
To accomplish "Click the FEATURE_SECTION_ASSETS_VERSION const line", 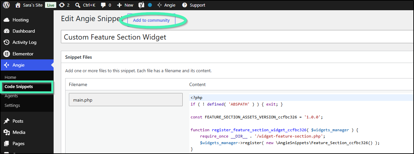I will 256,117.
